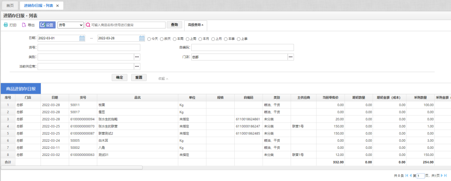Click the 查询 search button
The height and width of the screenshot is (181, 451).
(x=174, y=25)
